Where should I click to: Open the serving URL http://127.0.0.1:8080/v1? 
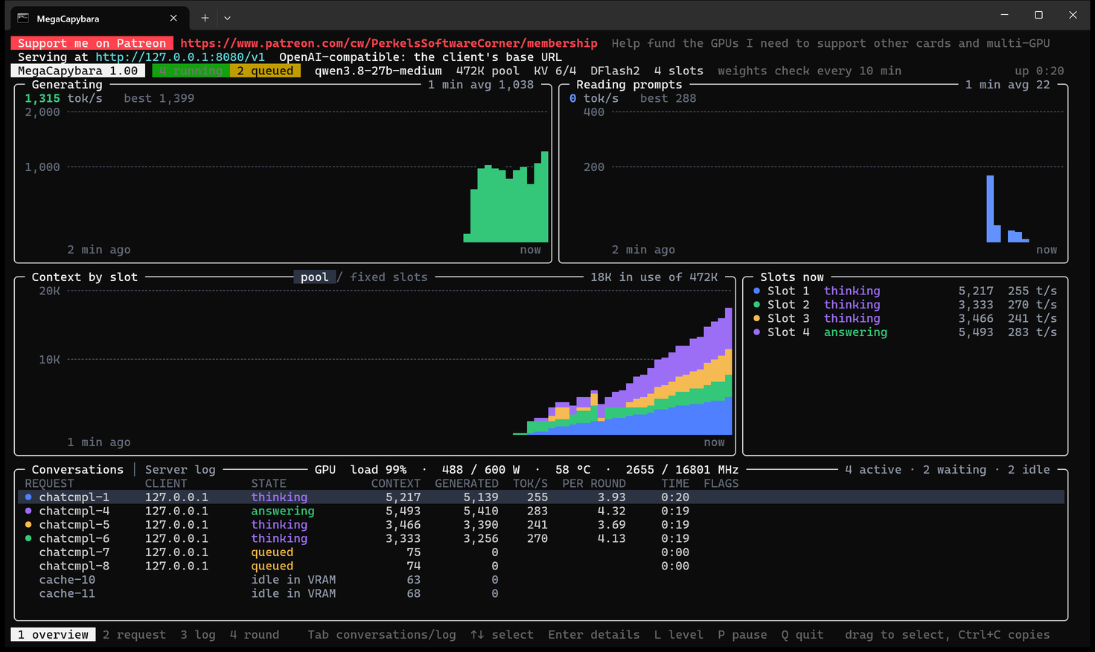(x=180, y=57)
